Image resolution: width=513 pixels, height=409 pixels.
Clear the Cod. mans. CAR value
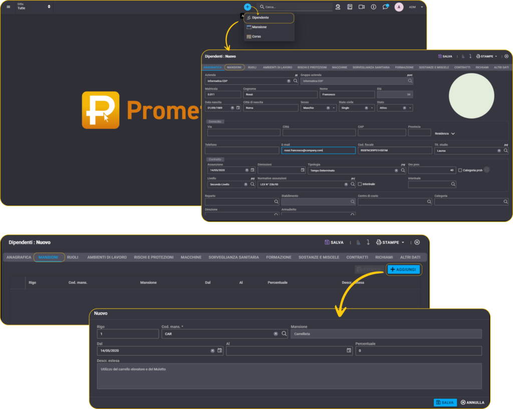(276, 334)
